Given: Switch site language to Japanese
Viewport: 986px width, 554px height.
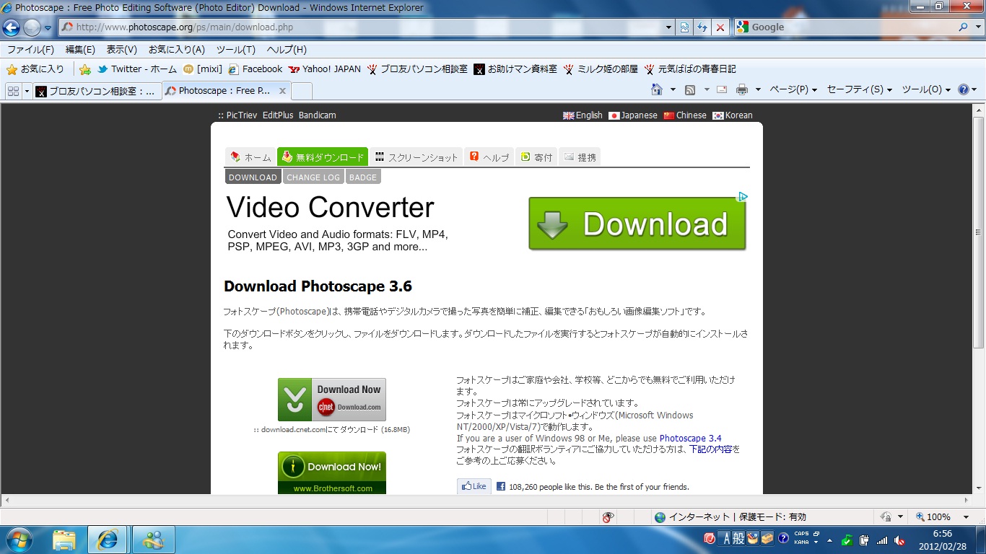Looking at the screenshot, I should [633, 115].
